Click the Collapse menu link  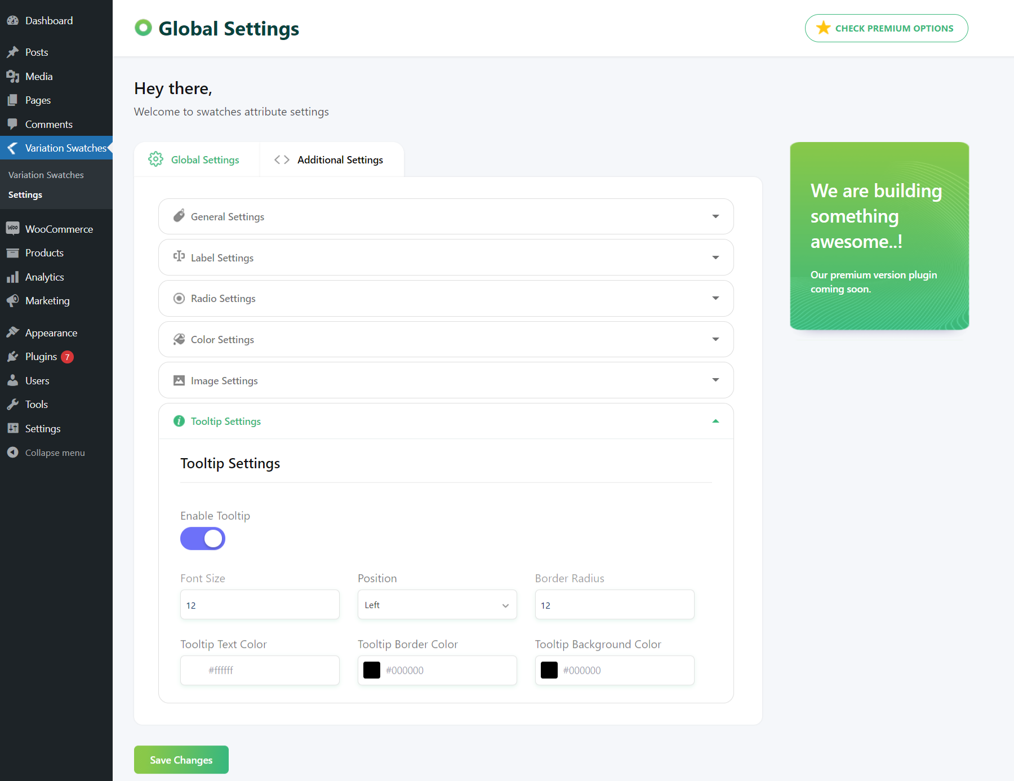click(x=55, y=452)
